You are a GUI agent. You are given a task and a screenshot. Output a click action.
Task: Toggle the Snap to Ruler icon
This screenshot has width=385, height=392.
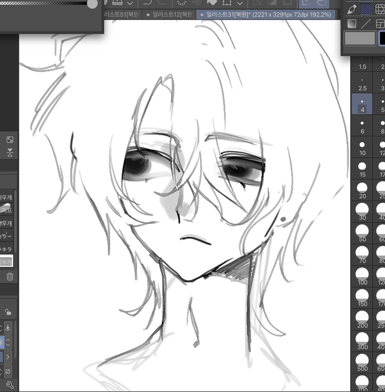[x=306, y=4]
